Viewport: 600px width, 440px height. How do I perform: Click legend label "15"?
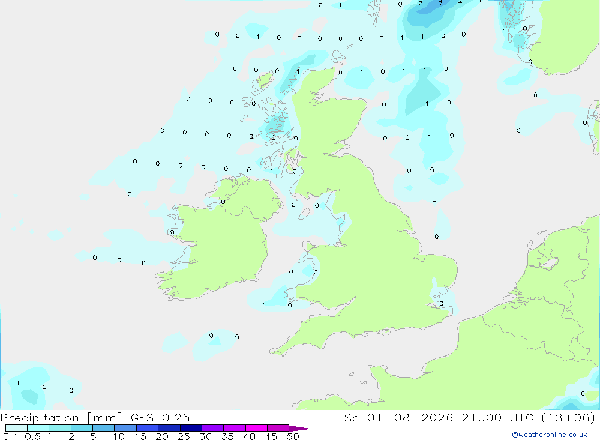pos(140,436)
